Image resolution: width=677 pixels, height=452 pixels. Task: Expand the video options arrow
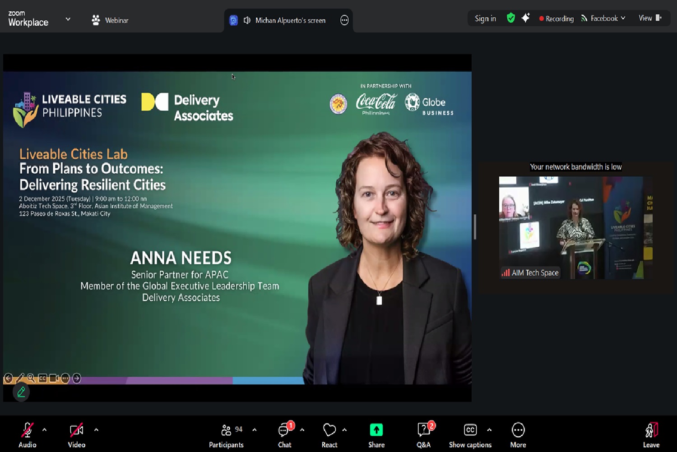click(x=96, y=430)
